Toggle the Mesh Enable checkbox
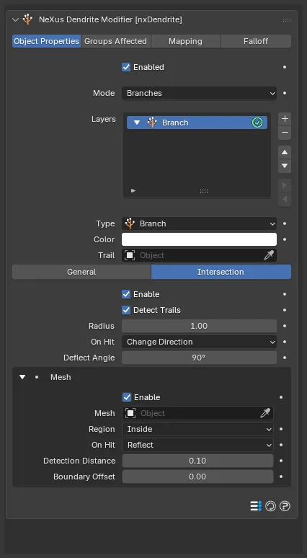This screenshot has width=307, height=558. 127,397
